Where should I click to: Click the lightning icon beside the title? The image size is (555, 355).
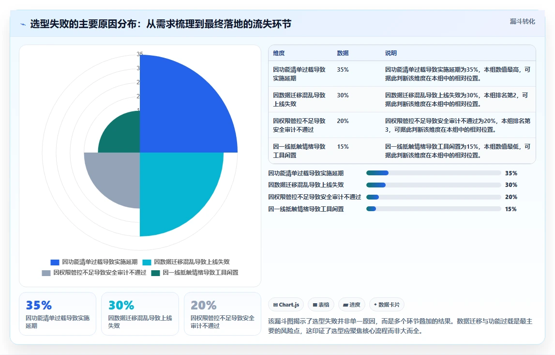pyautogui.click(x=23, y=24)
